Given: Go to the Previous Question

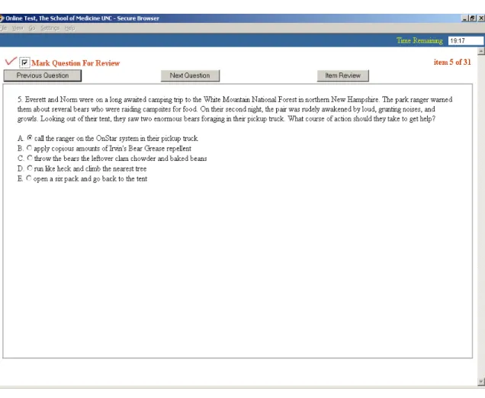Looking at the screenshot, I should 43,75.
